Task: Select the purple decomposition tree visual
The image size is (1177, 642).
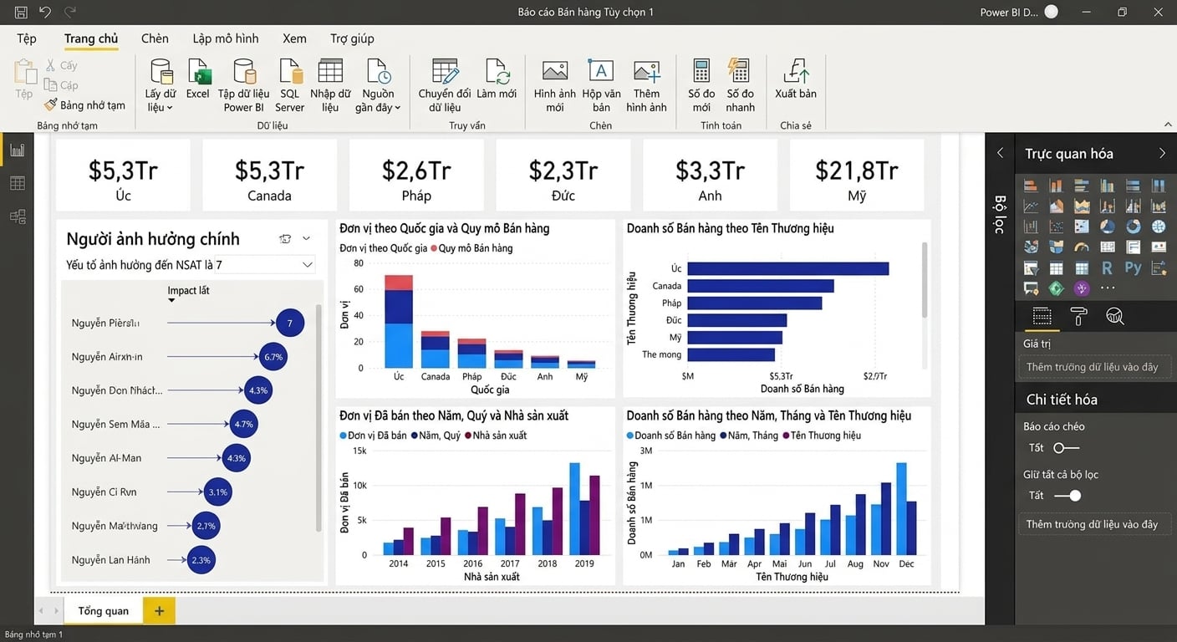Action: [x=1082, y=288]
